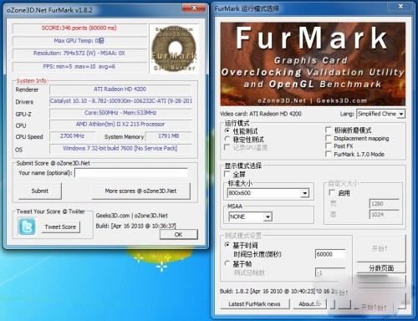418x321 pixels.
Task: Click Windows 7 32-bit build 7600 field
Action: click(120, 148)
